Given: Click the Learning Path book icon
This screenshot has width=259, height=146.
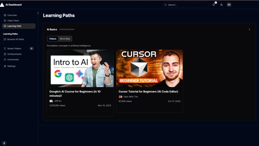Looking at the screenshot, I should pos(5,26).
